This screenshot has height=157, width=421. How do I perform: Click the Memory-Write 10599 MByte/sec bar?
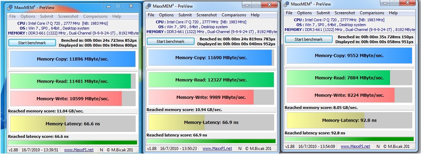click(x=72, y=99)
